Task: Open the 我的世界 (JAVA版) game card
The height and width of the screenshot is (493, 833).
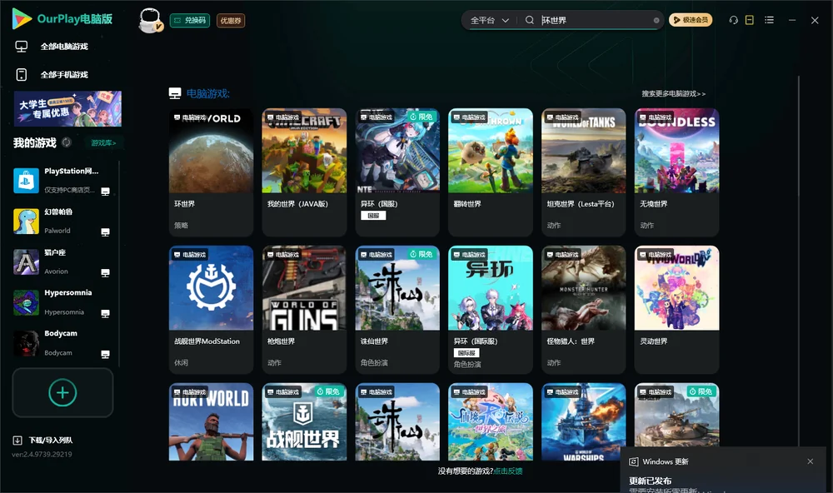Action: (x=304, y=172)
